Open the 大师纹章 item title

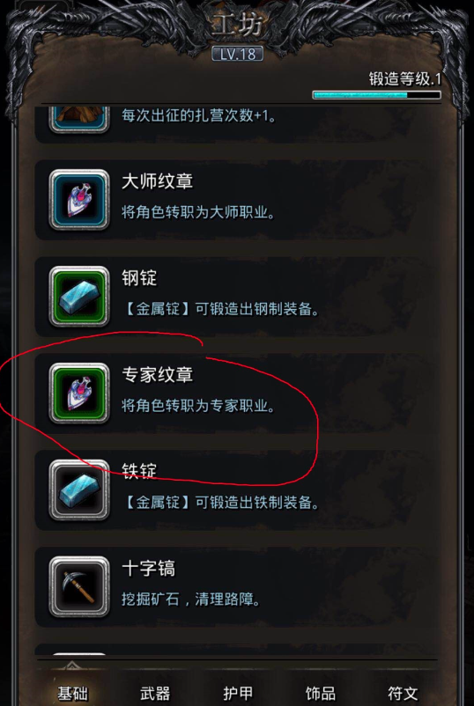(x=157, y=181)
